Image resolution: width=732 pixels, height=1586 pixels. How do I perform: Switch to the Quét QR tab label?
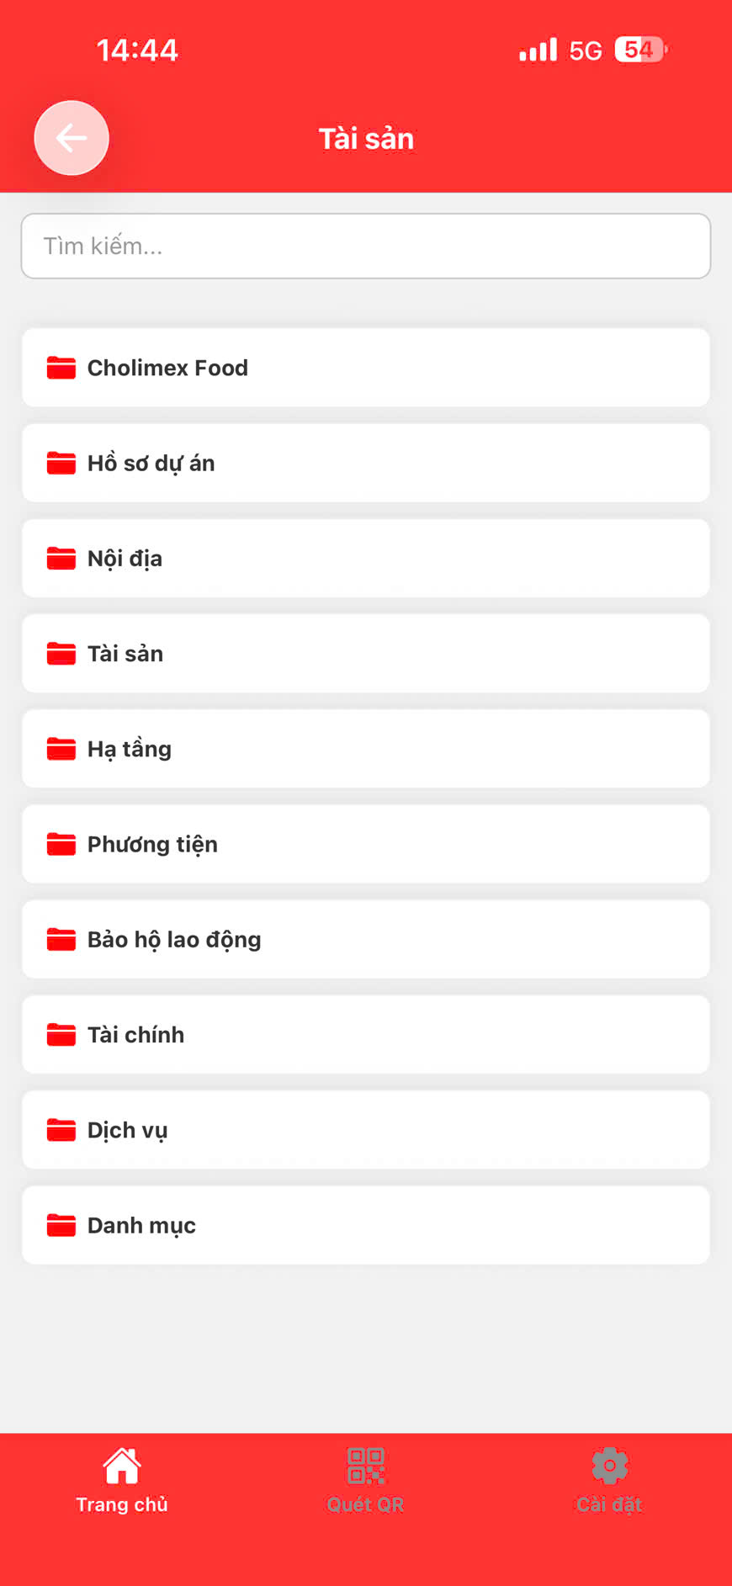pyautogui.click(x=366, y=1504)
